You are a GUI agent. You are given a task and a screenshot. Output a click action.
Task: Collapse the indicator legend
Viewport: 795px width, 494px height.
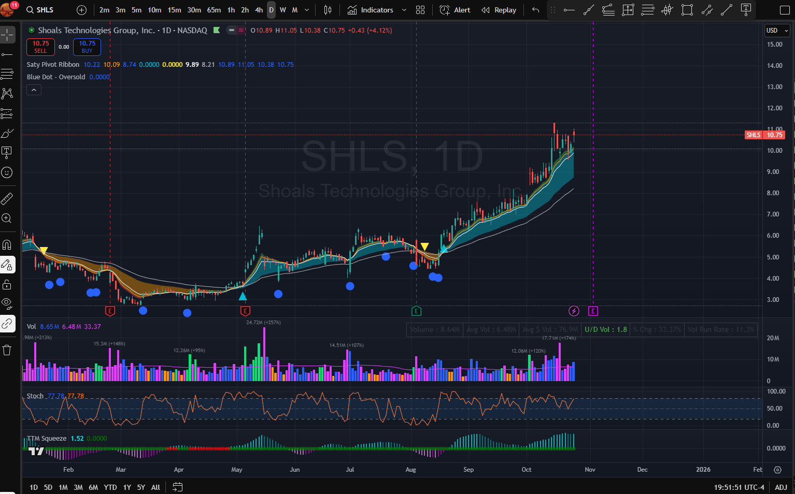pos(34,90)
